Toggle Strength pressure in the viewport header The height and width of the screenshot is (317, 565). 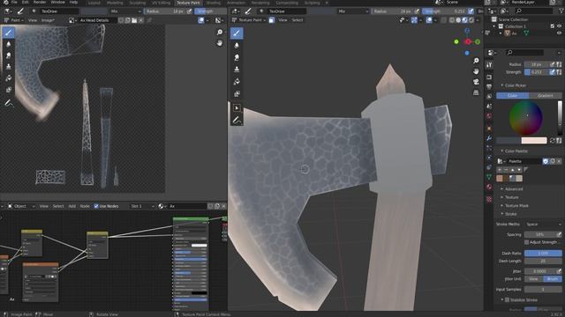tap(471, 11)
